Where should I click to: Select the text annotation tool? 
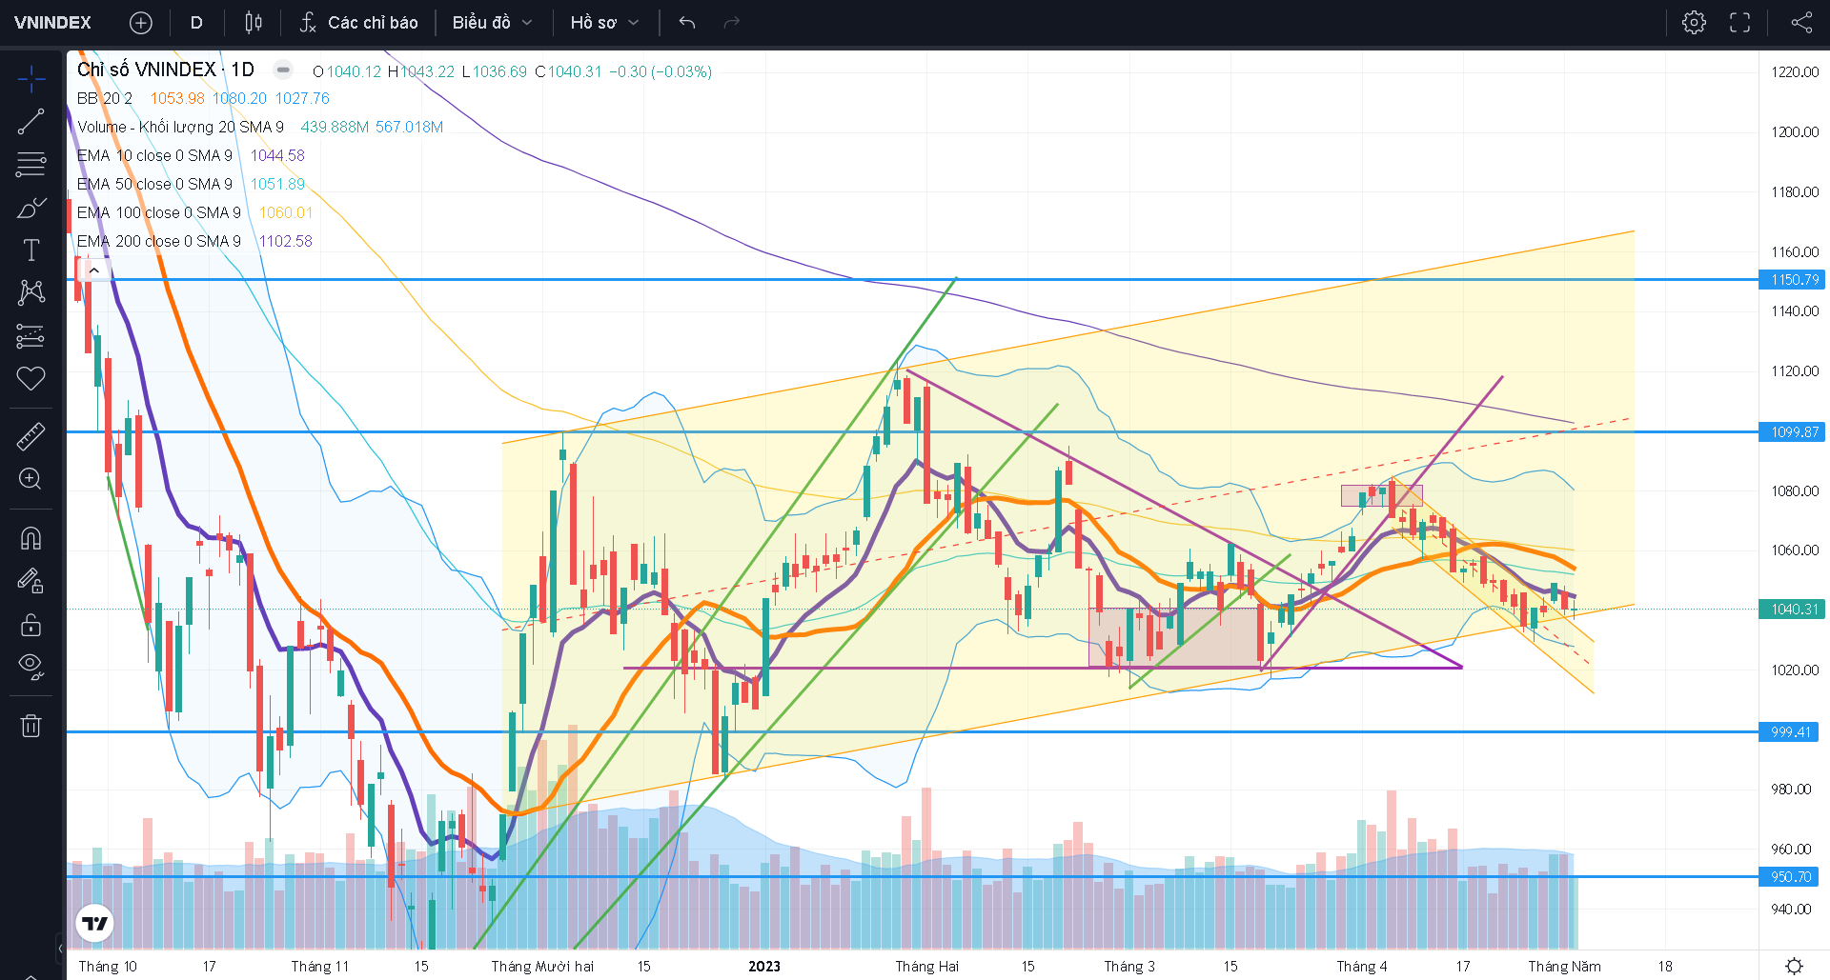[x=31, y=250]
